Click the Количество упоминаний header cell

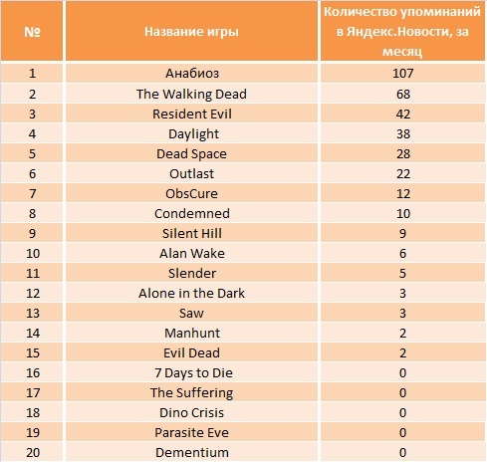click(x=402, y=31)
